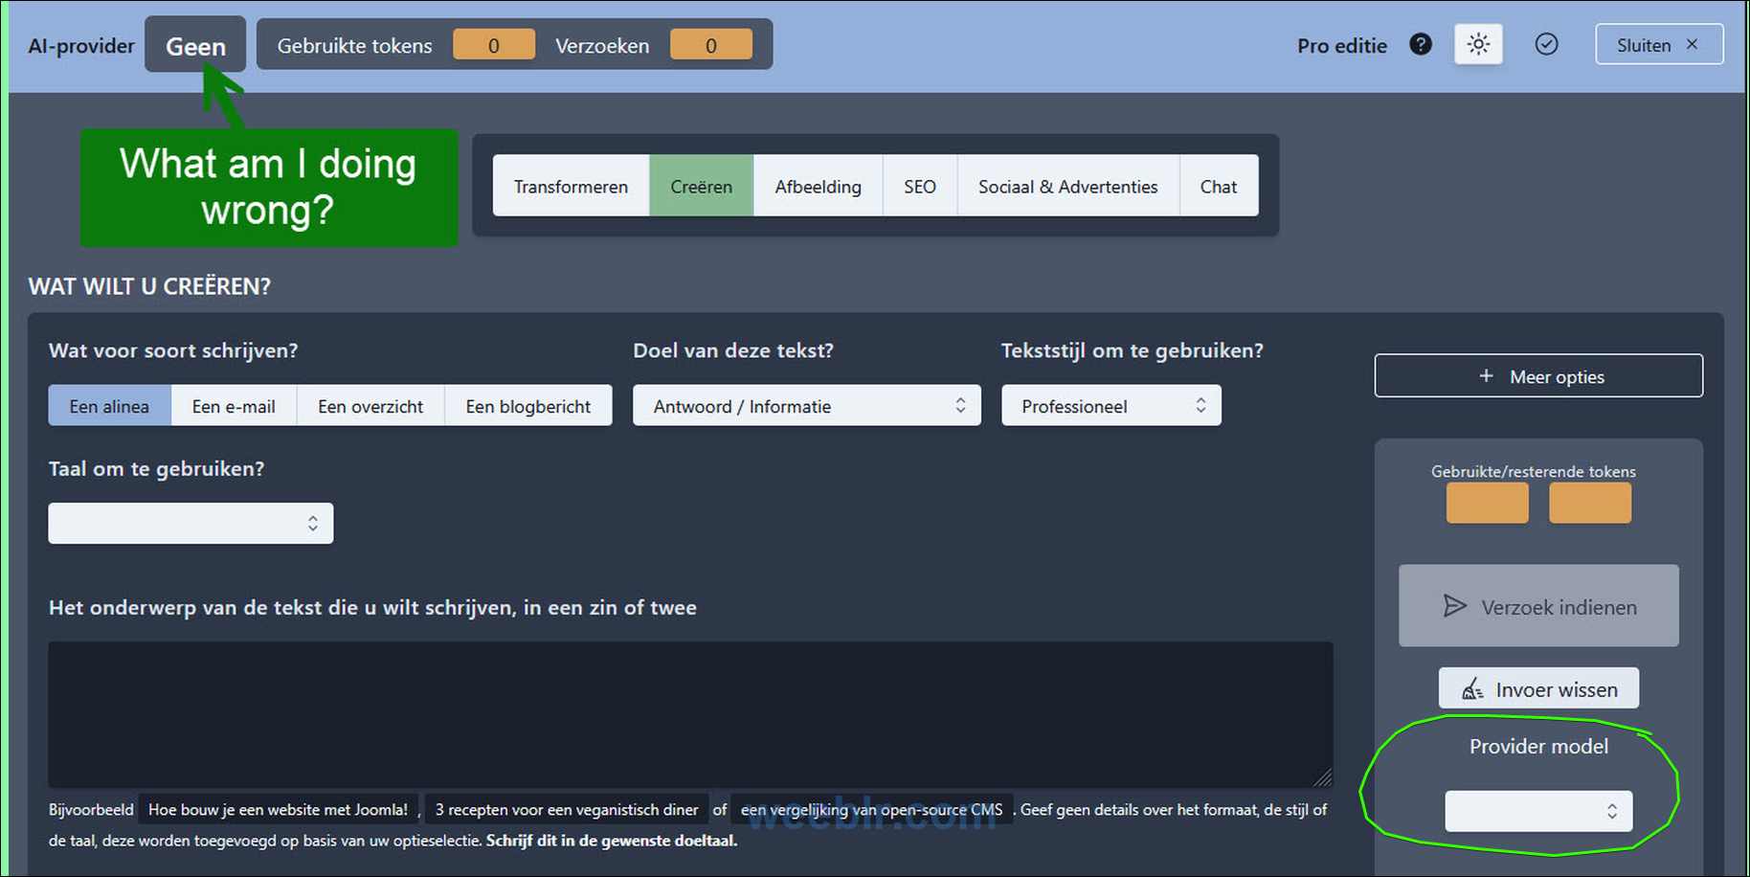Switch to the Chat tab
1750x877 pixels.
(x=1218, y=187)
